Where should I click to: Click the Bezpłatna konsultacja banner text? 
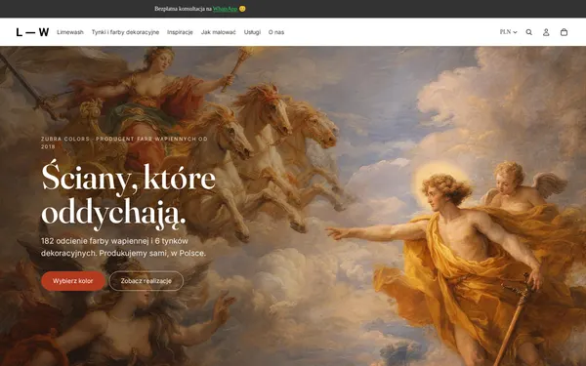(x=200, y=9)
